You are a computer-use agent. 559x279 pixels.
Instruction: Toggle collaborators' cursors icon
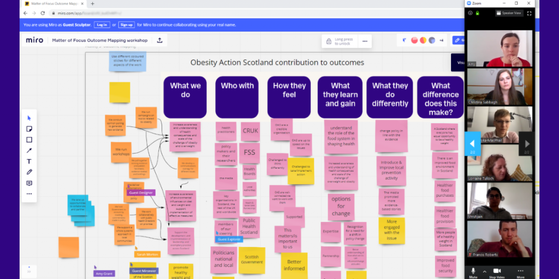405,40
